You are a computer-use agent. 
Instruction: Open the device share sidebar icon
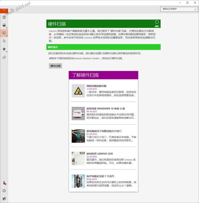click(4, 57)
